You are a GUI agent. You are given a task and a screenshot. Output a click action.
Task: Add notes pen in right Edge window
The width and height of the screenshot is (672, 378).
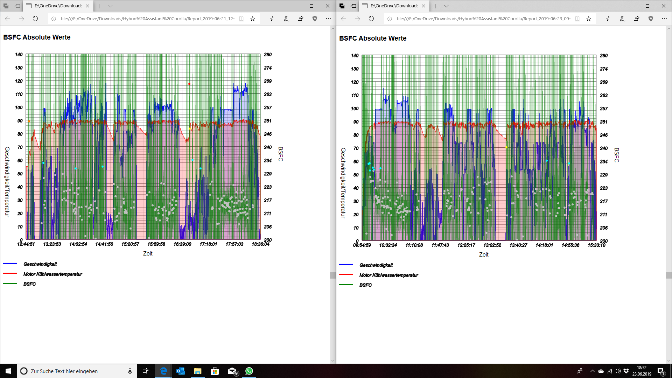pos(622,19)
